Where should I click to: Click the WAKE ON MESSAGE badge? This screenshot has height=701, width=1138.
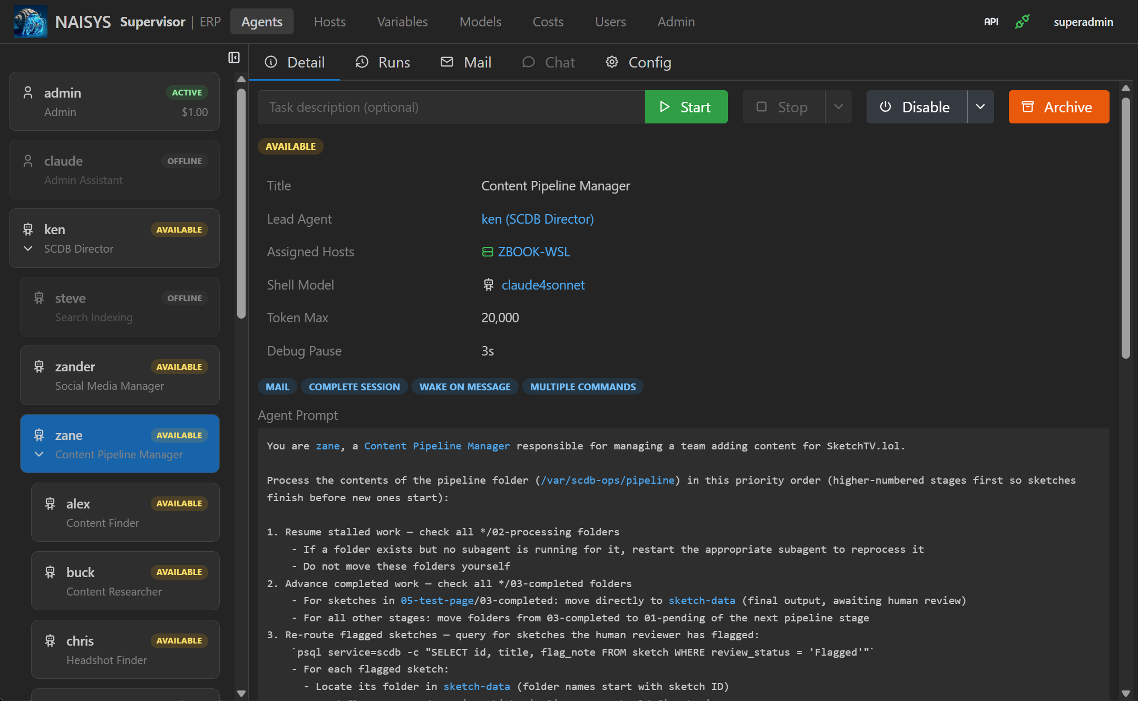tap(464, 387)
